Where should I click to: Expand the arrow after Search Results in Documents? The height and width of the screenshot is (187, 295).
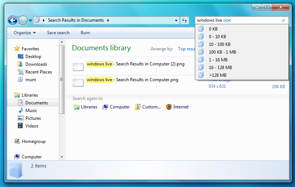click(x=108, y=20)
